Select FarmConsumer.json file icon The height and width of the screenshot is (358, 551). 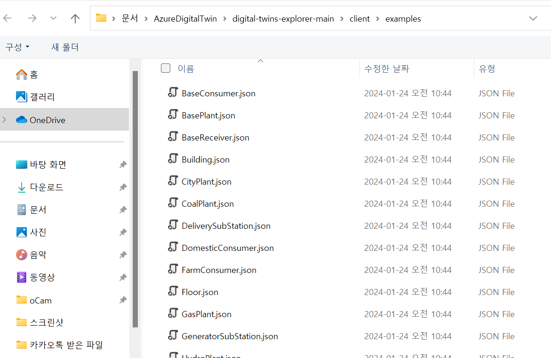coord(173,269)
